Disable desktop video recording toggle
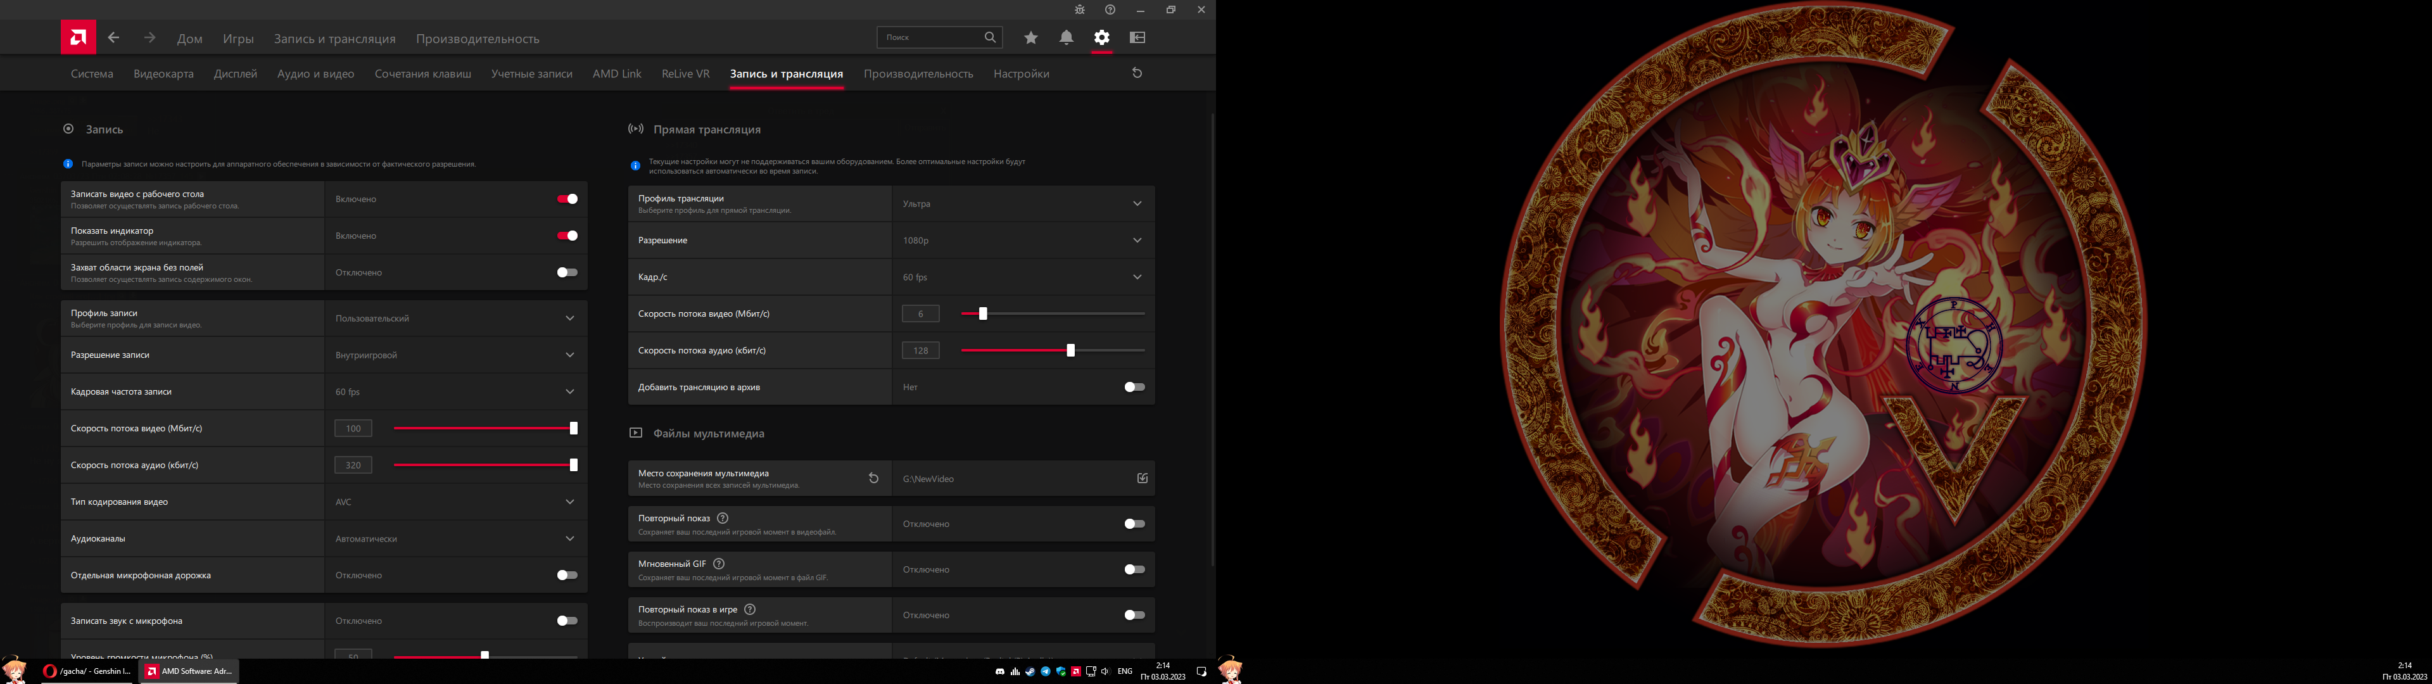2432x684 pixels. tap(566, 199)
